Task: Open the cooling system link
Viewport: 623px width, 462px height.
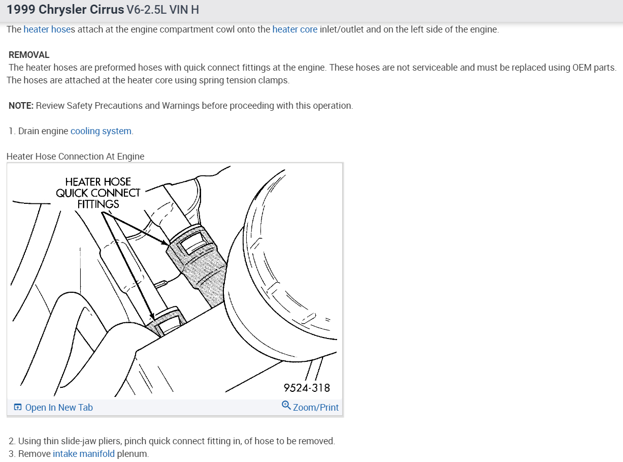Action: [x=101, y=131]
